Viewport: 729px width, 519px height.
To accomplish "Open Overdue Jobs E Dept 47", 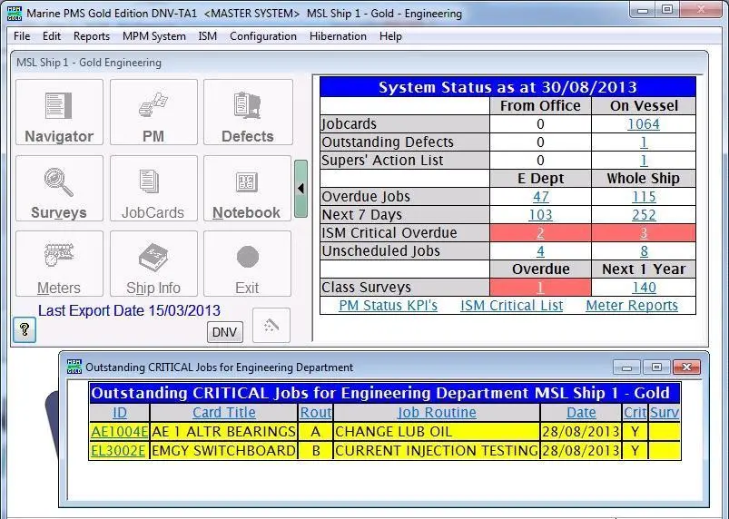I will (541, 197).
